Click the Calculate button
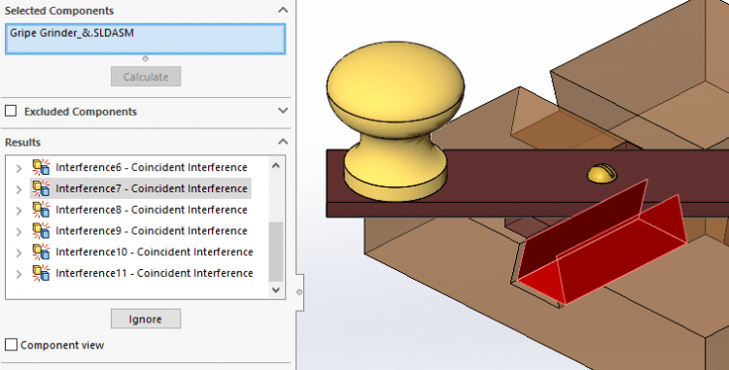Viewport: 729px width, 370px height. point(146,77)
